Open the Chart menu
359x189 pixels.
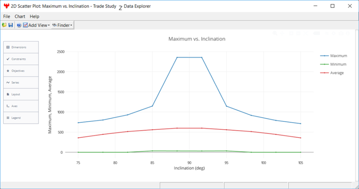tap(20, 16)
